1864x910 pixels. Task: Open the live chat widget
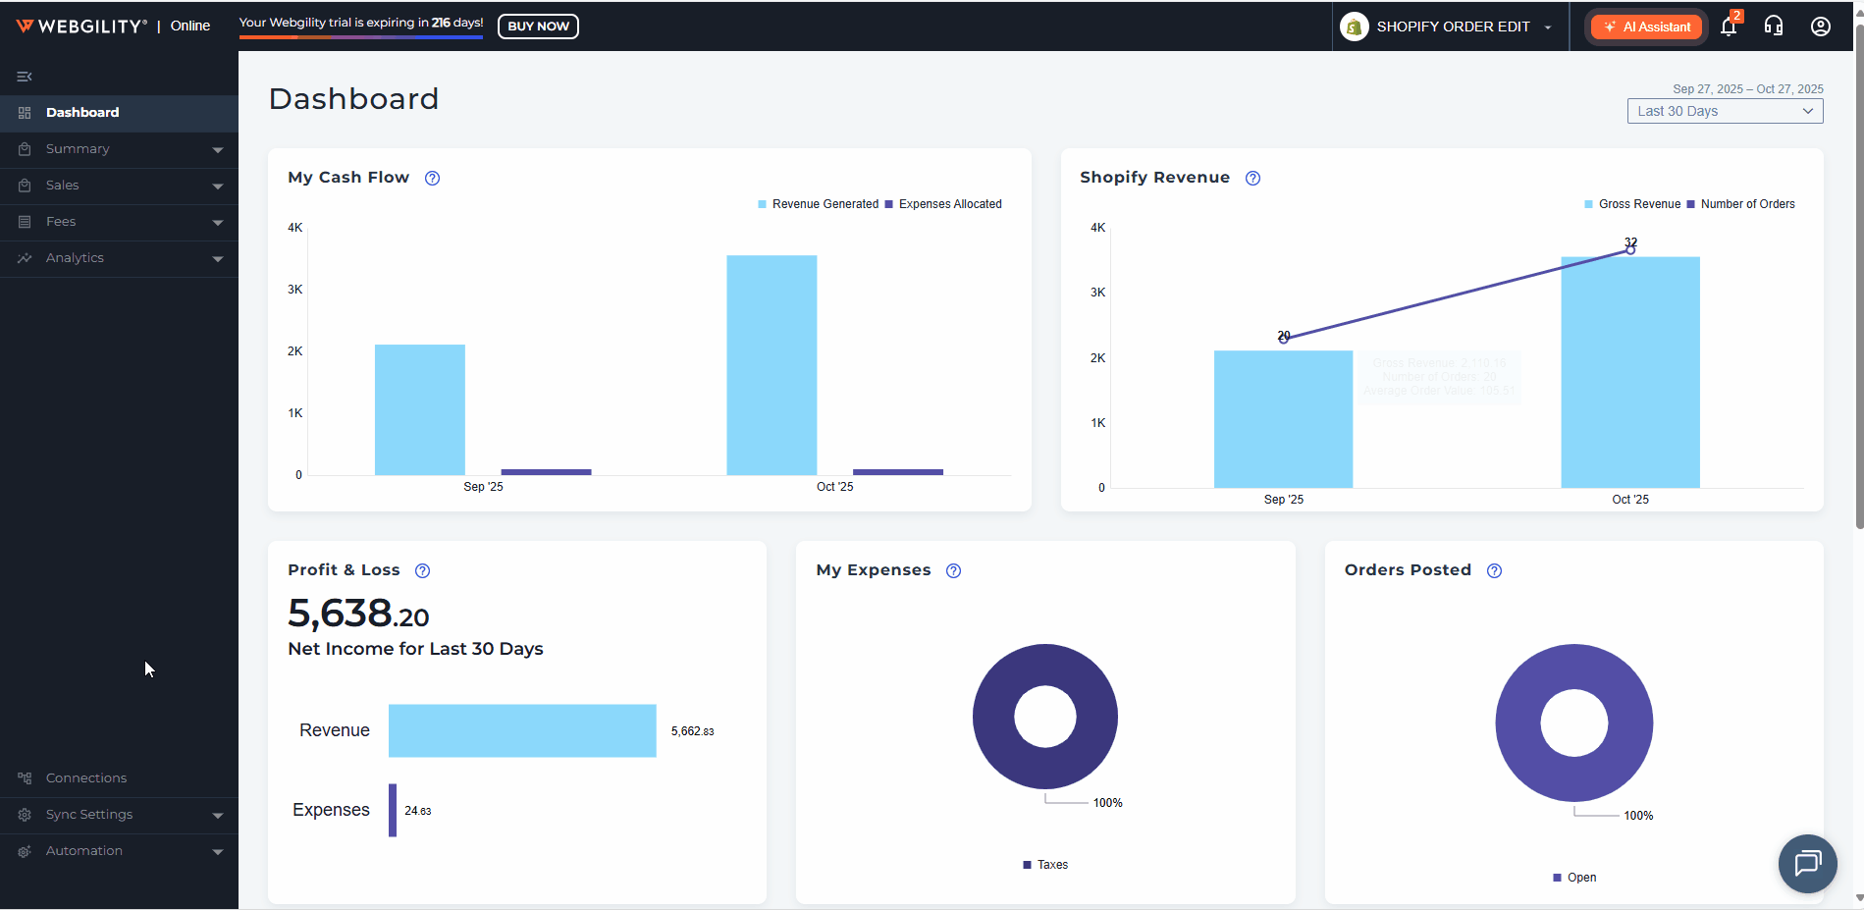tap(1807, 863)
